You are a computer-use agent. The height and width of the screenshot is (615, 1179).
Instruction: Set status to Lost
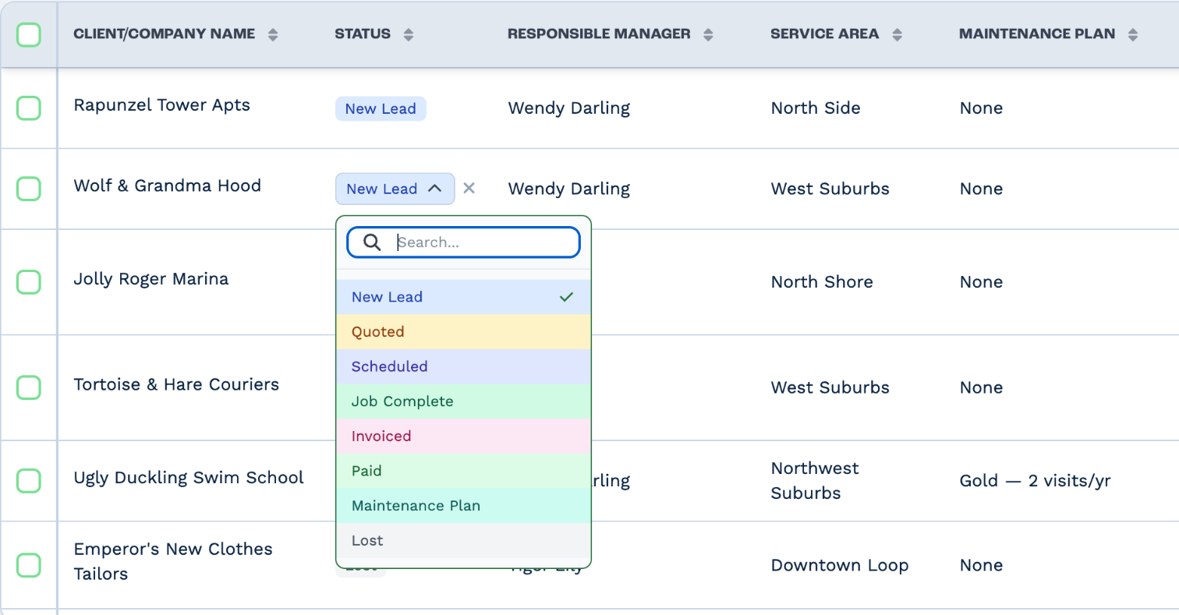[x=463, y=540]
